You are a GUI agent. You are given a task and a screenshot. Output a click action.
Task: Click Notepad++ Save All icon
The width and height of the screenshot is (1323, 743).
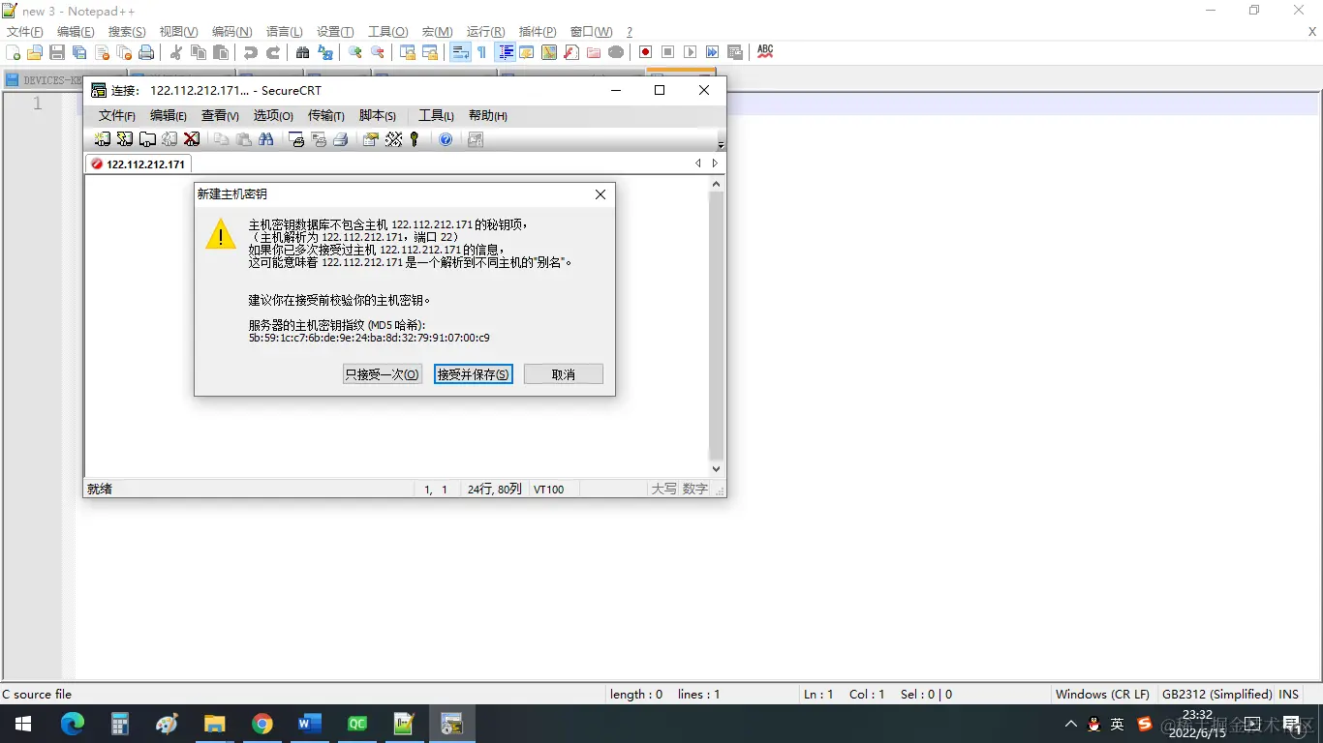79,52
